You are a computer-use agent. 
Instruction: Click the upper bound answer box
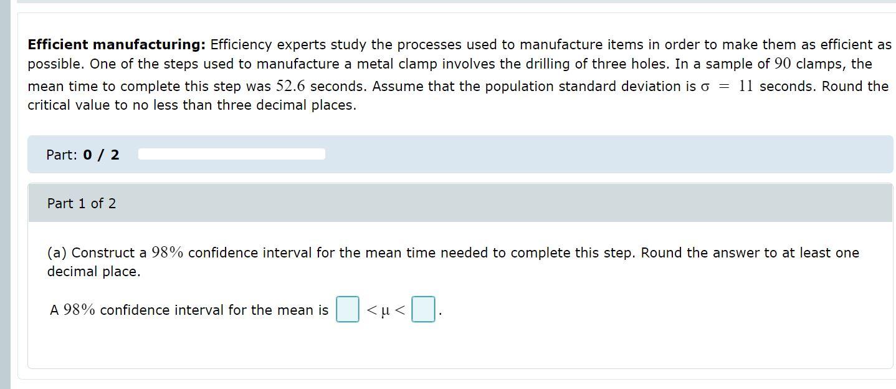(422, 309)
